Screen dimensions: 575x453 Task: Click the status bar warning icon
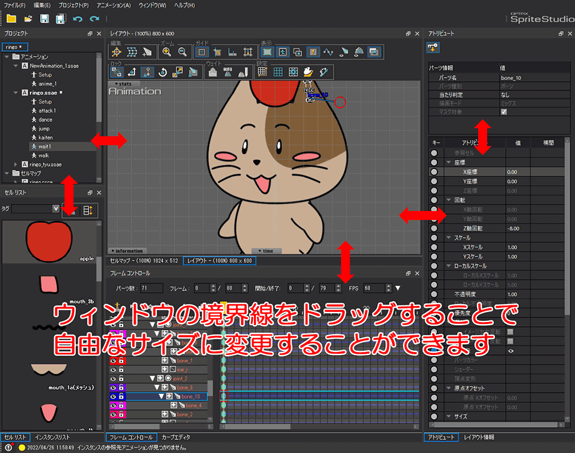tap(9, 447)
